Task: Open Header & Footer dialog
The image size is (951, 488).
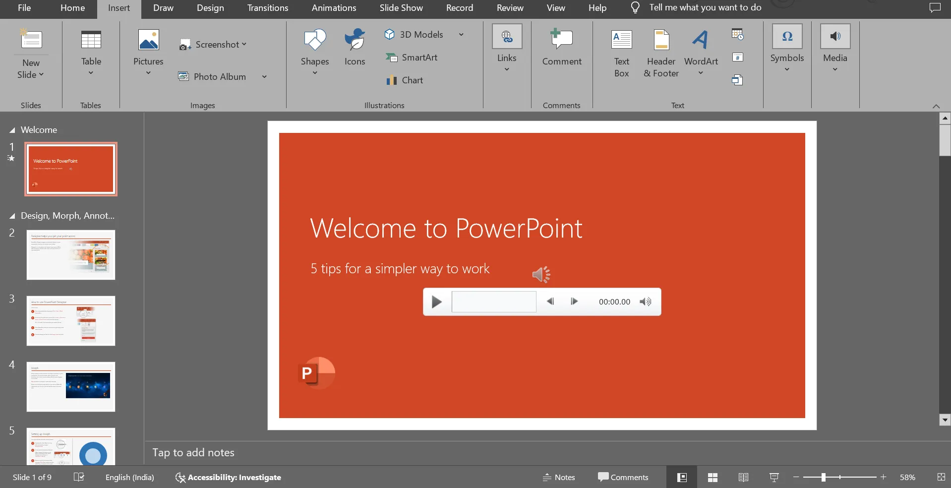Action: tap(661, 53)
